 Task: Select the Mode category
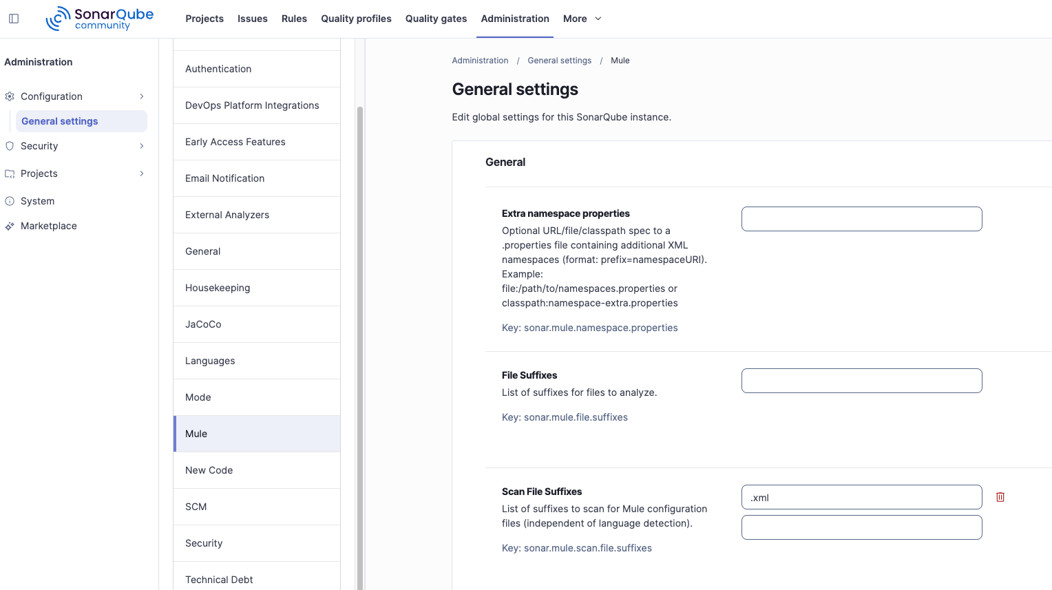point(257,397)
